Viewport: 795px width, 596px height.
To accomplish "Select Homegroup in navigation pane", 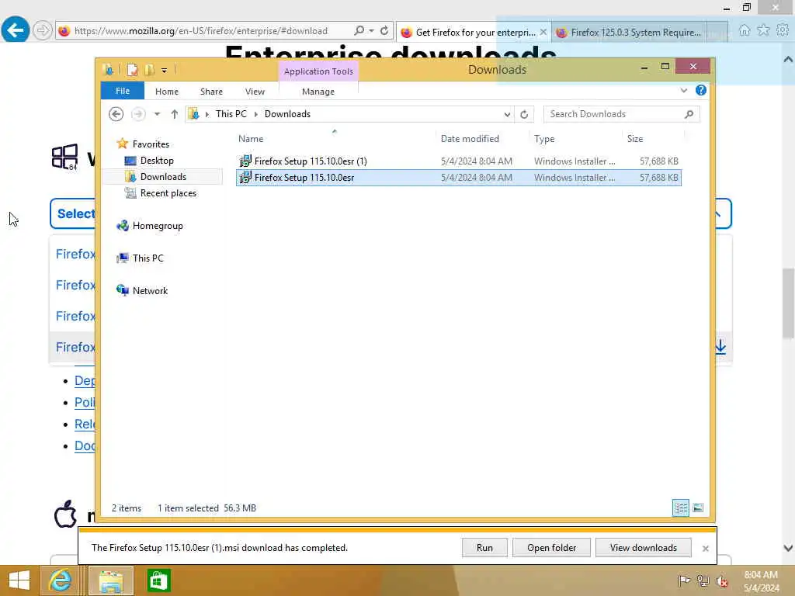I will [x=157, y=226].
